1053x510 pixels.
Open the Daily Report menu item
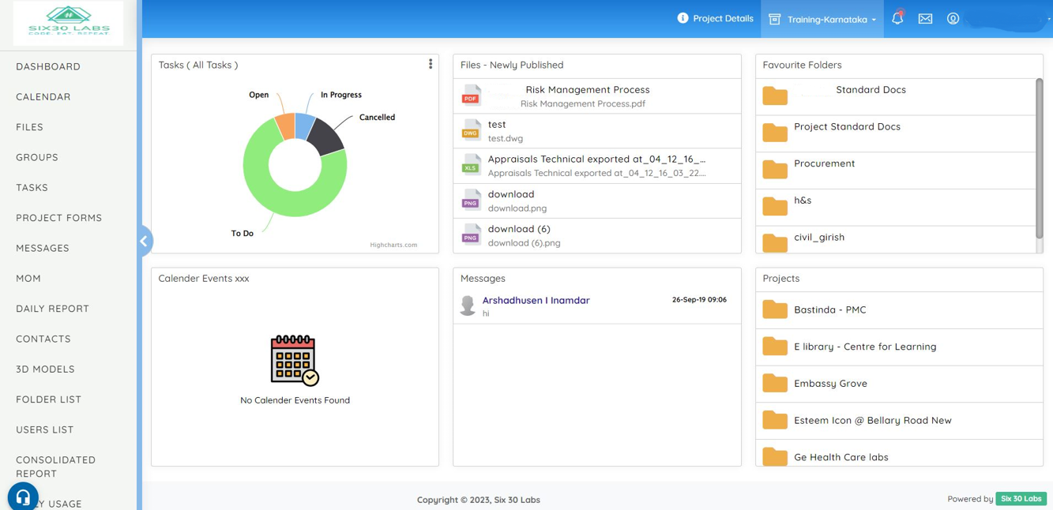[x=52, y=309]
